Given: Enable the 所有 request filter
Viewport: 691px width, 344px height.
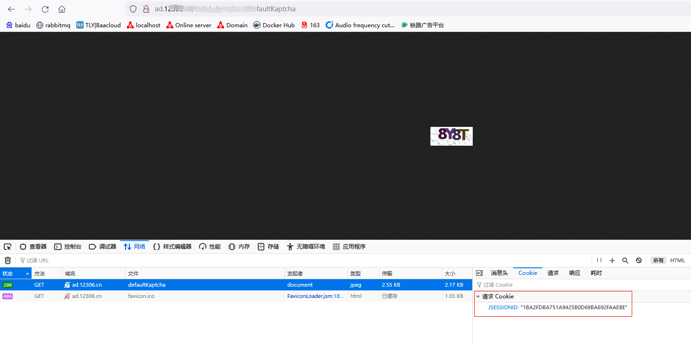Looking at the screenshot, I should 658,260.
